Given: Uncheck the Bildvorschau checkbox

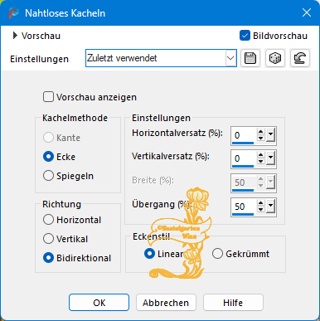Looking at the screenshot, I should tap(245, 36).
